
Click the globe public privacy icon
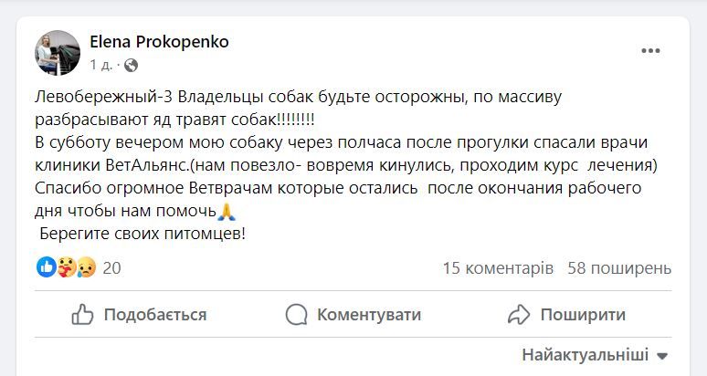click(x=131, y=65)
